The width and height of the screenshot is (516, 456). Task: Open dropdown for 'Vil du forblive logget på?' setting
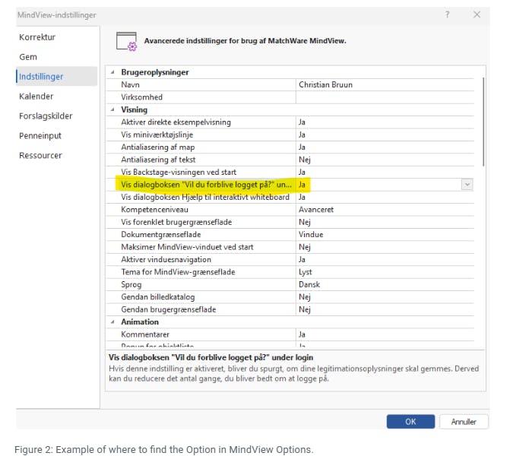coord(467,185)
